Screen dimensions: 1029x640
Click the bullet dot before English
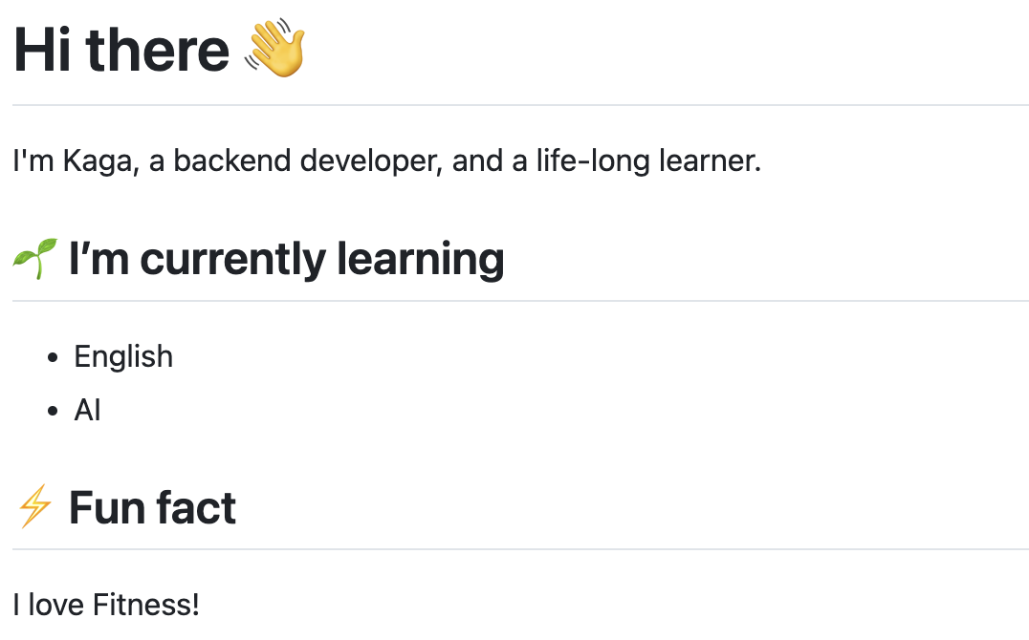54,358
